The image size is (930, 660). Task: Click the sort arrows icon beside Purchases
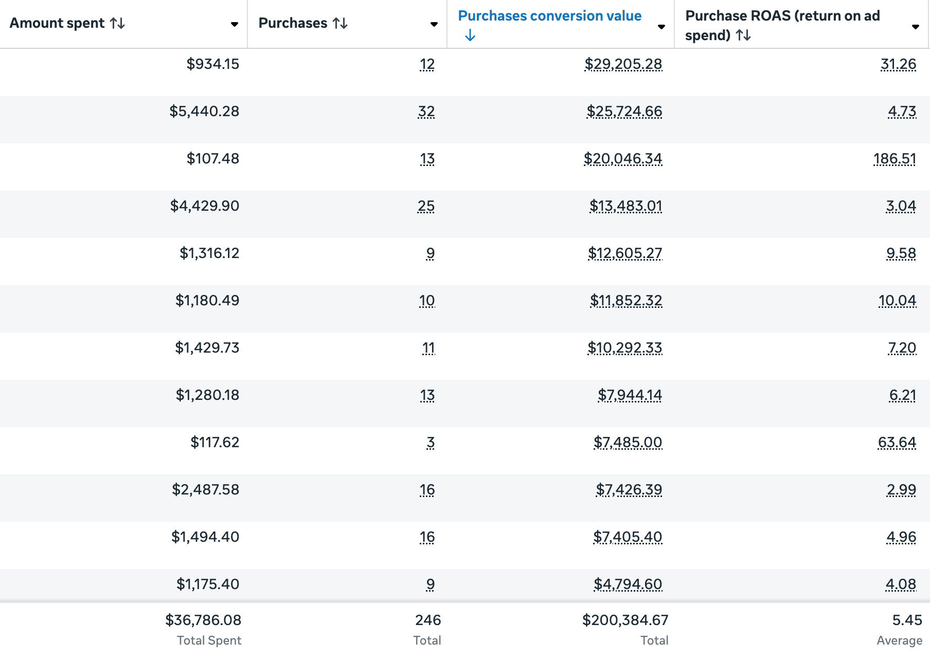pyautogui.click(x=340, y=23)
